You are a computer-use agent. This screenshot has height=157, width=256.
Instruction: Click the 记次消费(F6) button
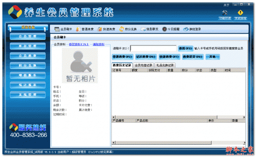(x=146, y=57)
